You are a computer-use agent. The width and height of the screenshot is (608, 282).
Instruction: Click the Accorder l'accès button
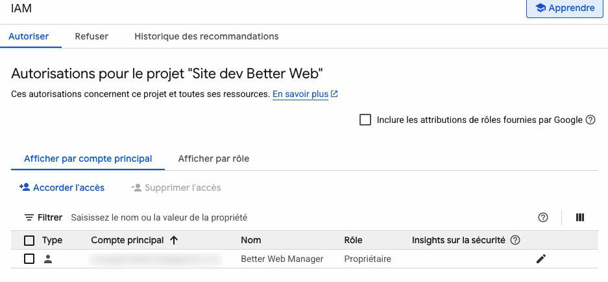pyautogui.click(x=62, y=188)
